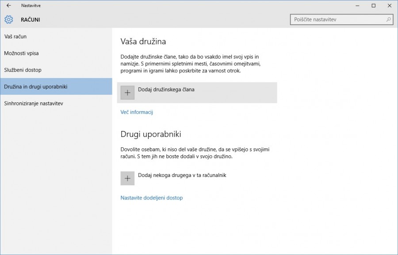Click the back arrow in title bar
398x255 pixels.
click(8, 6)
